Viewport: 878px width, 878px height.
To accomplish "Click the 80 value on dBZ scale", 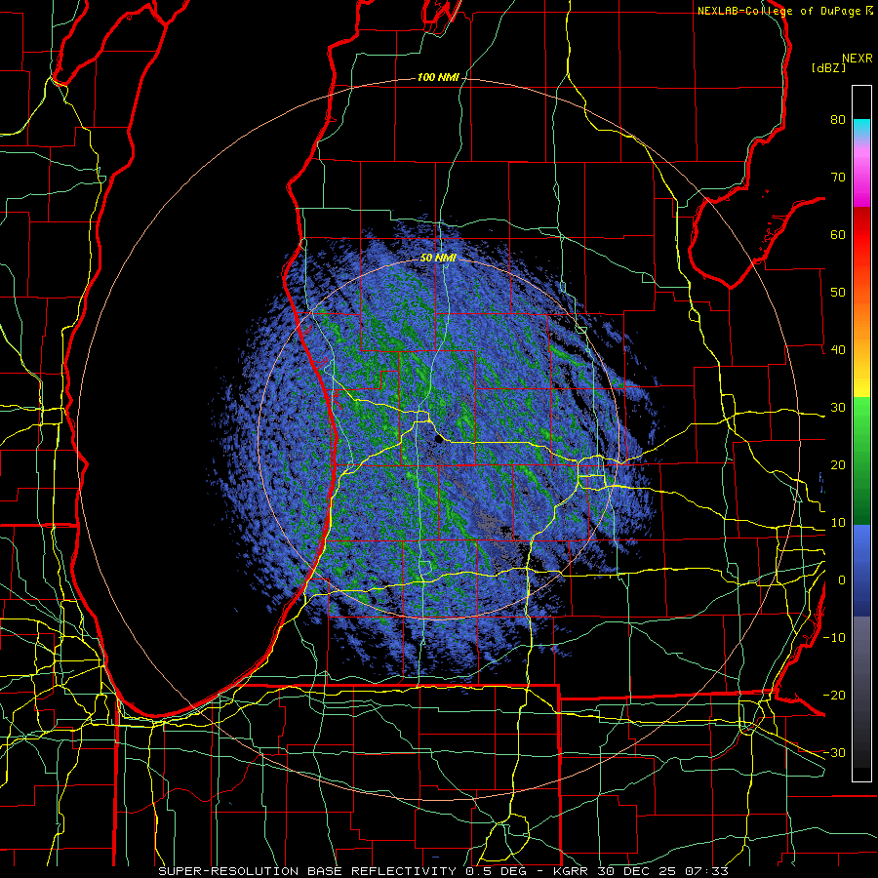I will pos(838,119).
